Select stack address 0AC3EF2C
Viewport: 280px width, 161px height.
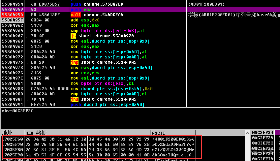[263, 143]
